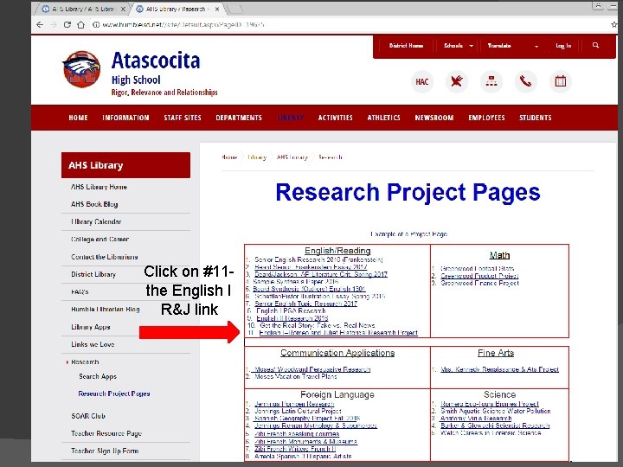Open Research Project Pages sidebar sub-link
Viewport: 623px width, 467px height.
coord(114,393)
